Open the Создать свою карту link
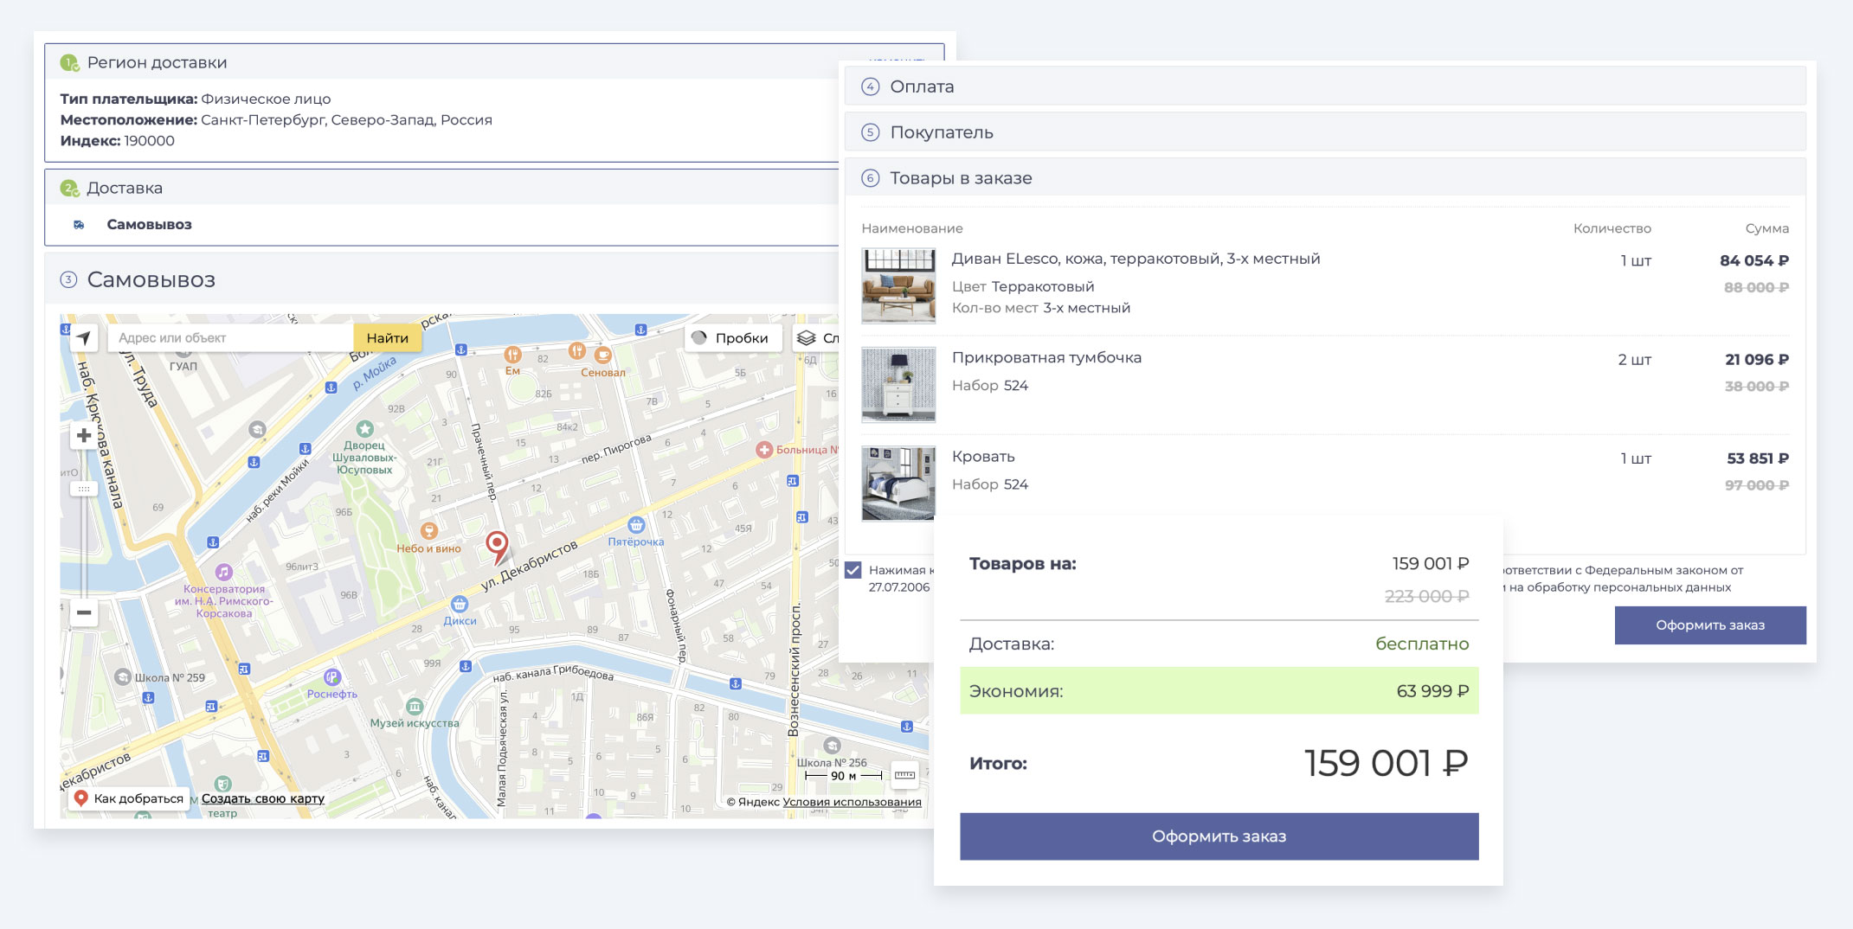The height and width of the screenshot is (929, 1853). click(x=263, y=798)
